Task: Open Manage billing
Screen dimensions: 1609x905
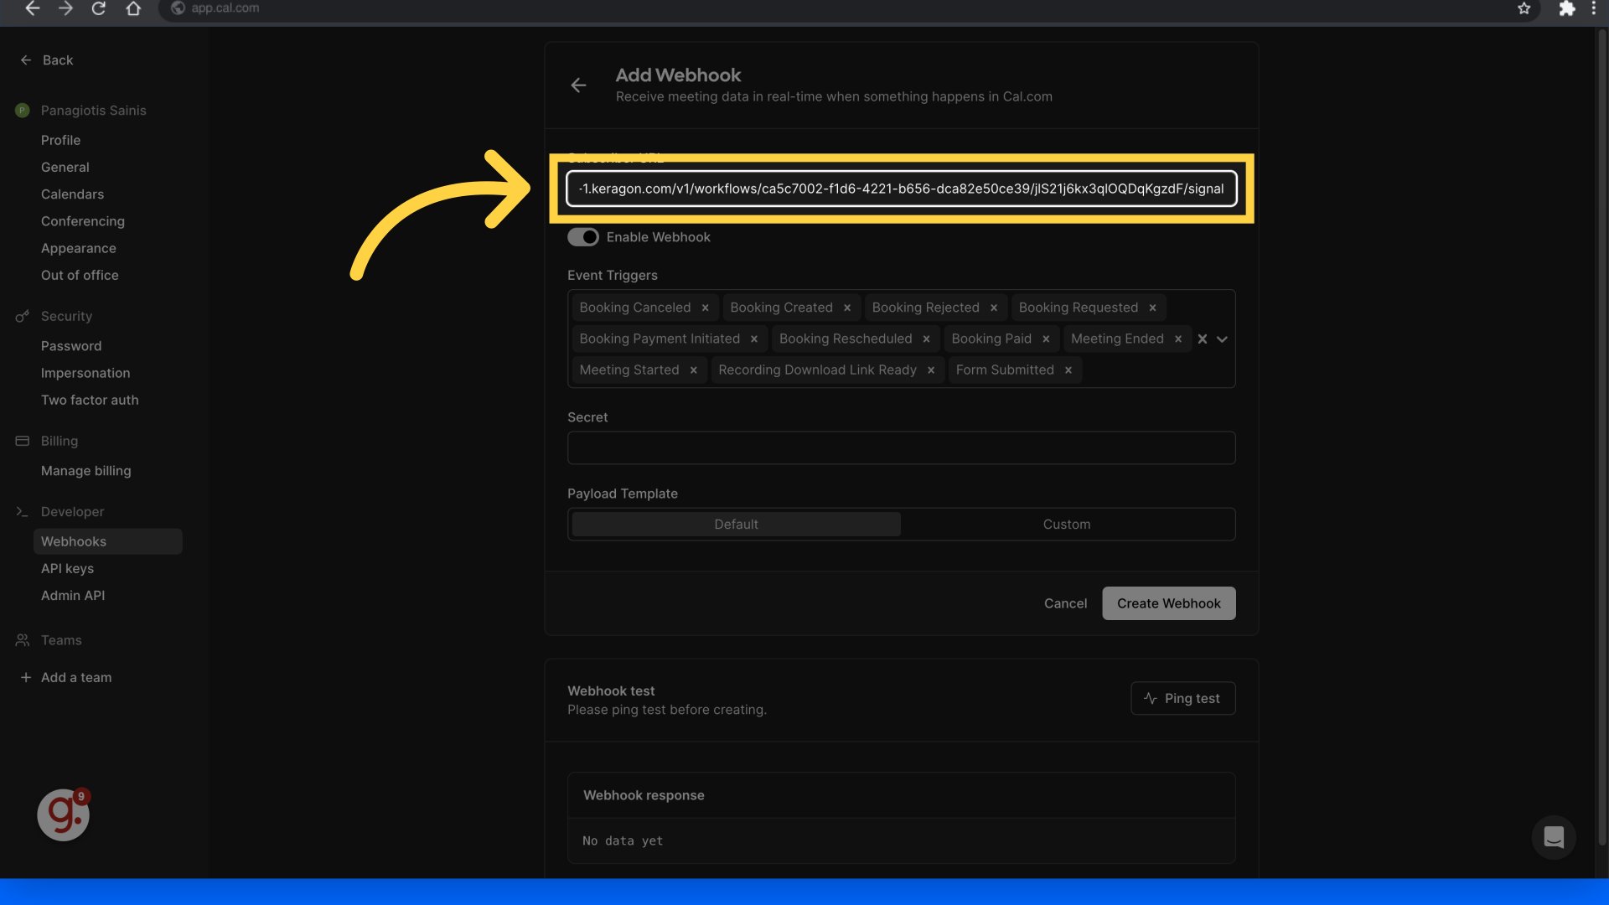Action: tap(85, 471)
